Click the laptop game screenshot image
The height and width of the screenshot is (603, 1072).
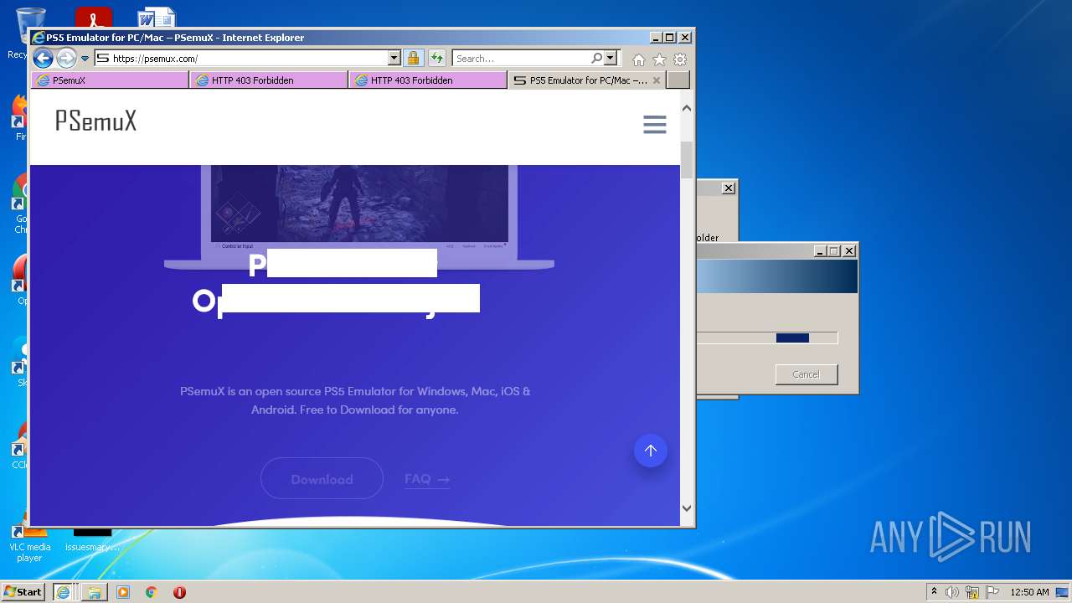[x=359, y=204]
